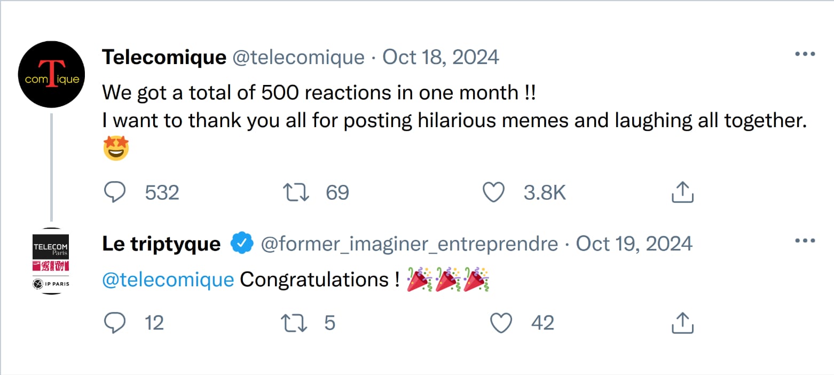
Task: Click the Le triptyque display name
Action: (161, 244)
